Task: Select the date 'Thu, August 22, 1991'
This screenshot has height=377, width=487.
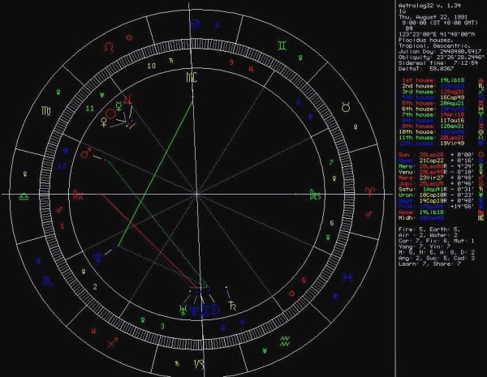Action: point(433,17)
